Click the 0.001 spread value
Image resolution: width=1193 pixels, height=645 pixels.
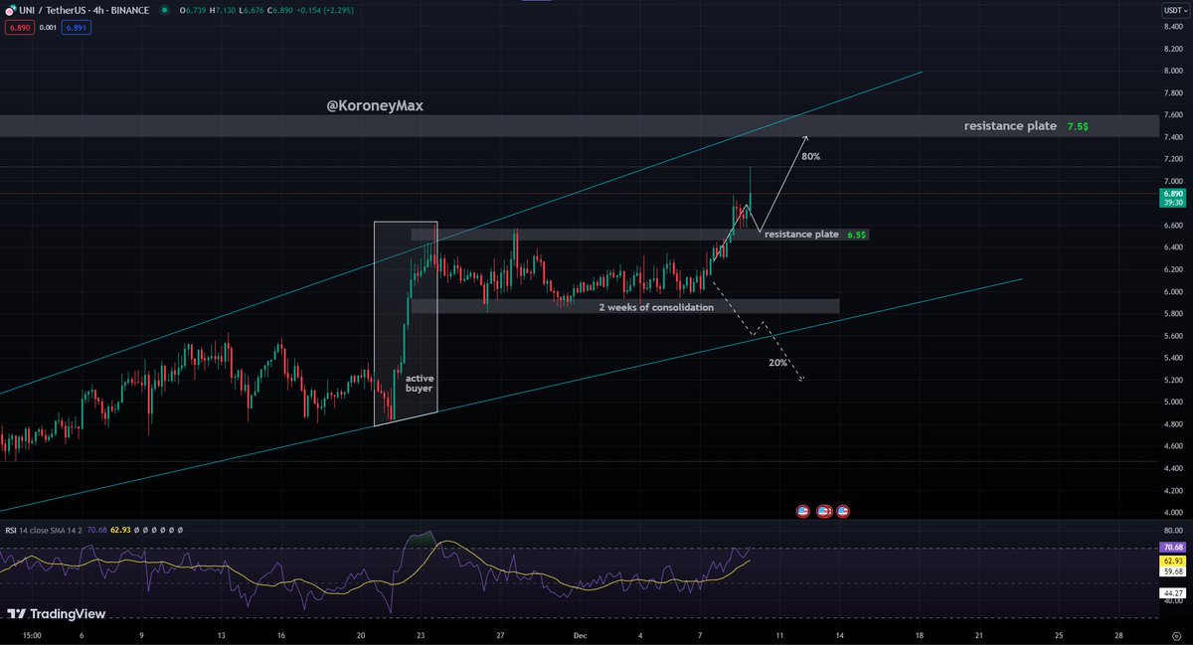(47, 28)
